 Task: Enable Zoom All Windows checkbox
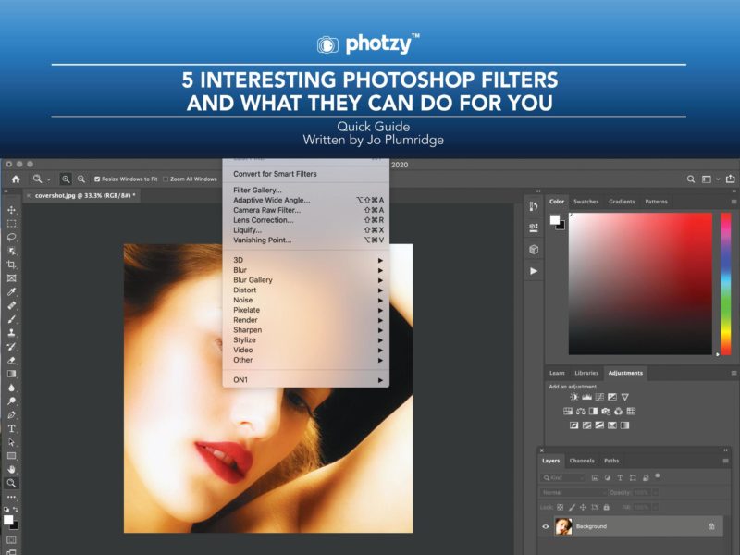(165, 179)
